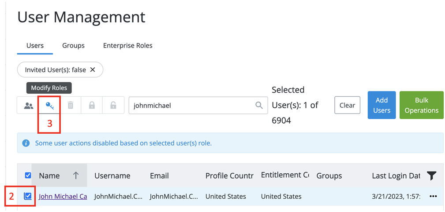Click the Modify Groups people icon
Viewport: 445px width, 212px height.
coord(29,106)
